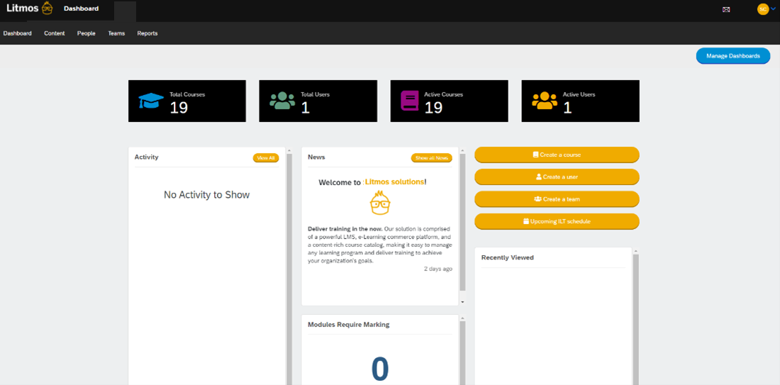Click the Total Users count

tap(306, 108)
